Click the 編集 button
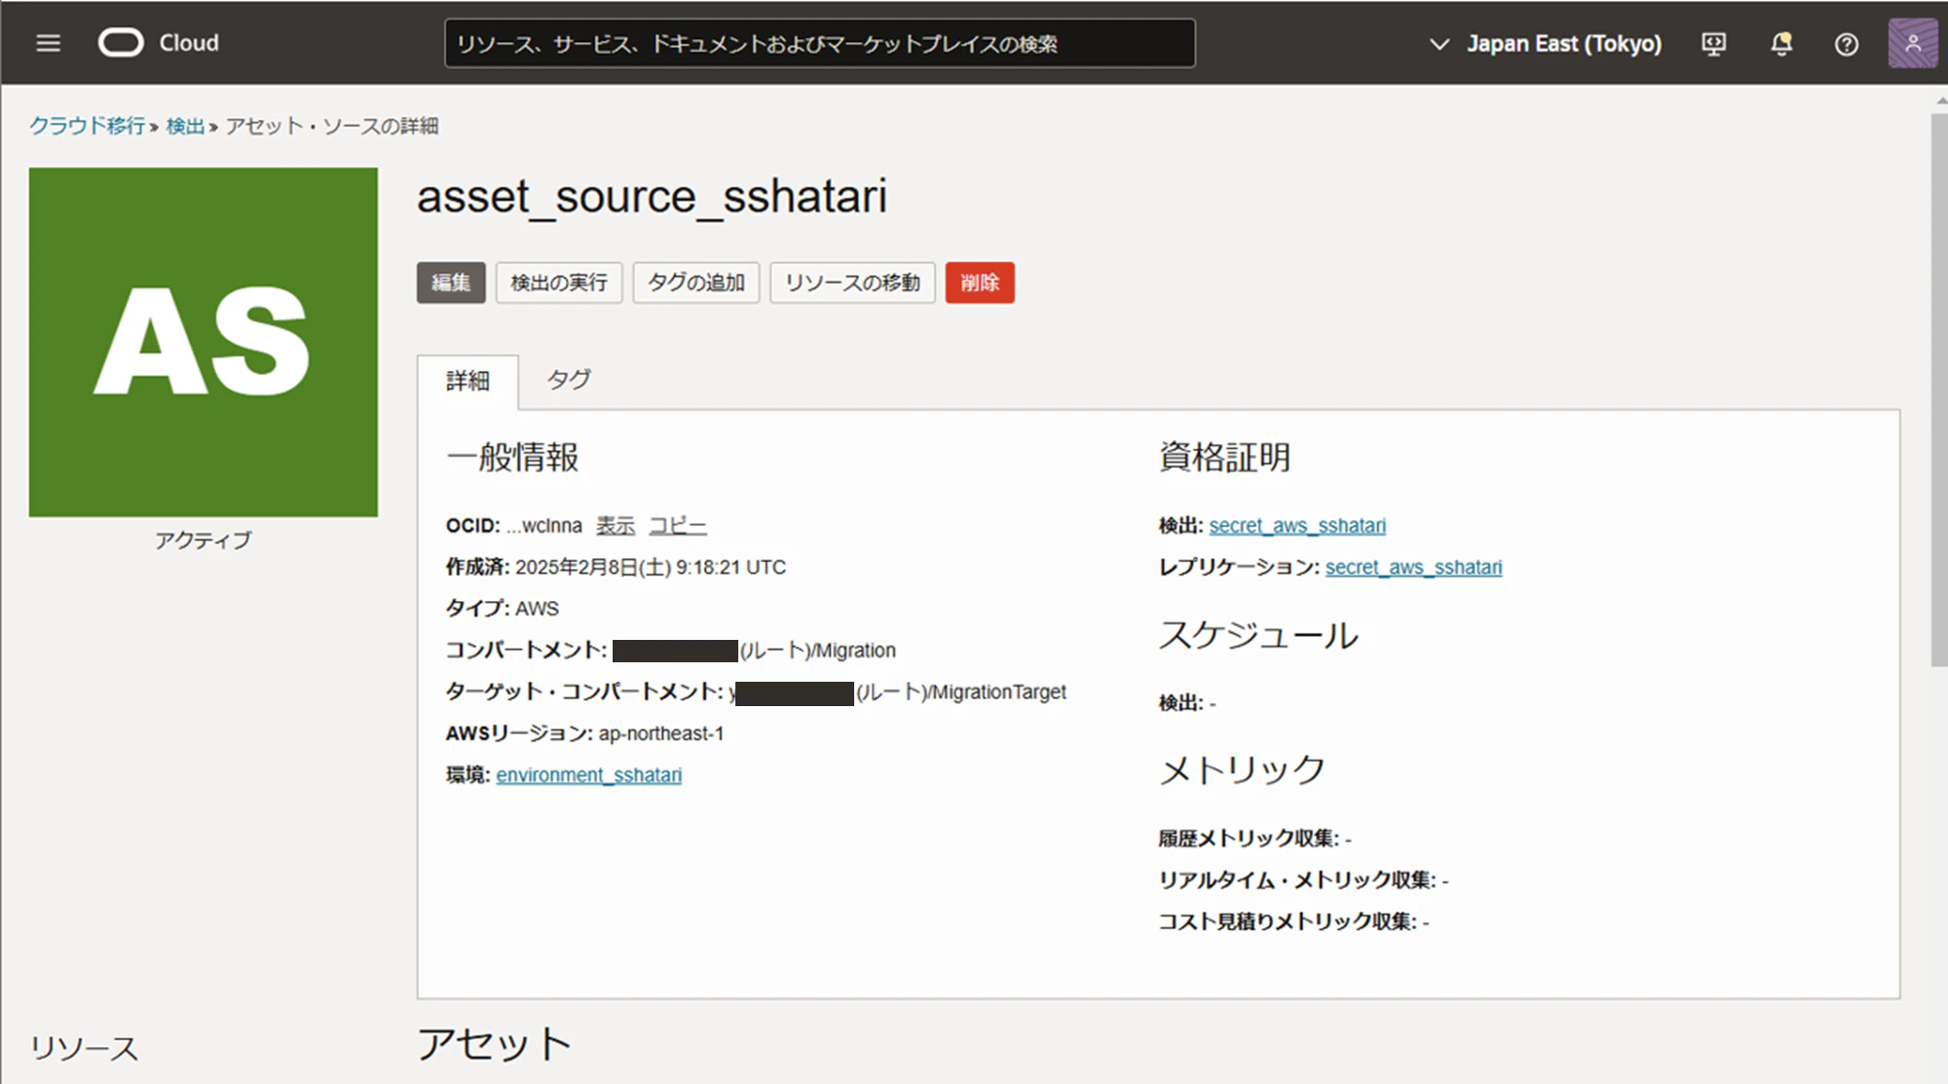The image size is (1948, 1084). [451, 282]
